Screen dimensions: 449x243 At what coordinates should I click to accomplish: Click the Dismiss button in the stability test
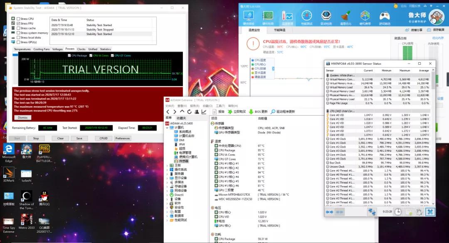click(x=22, y=117)
